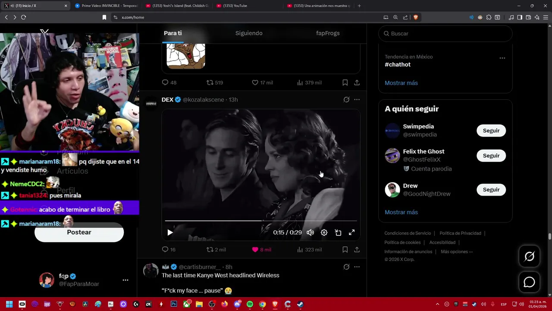Follow Felix the Ghost
The image size is (552, 311).
tap(491, 155)
